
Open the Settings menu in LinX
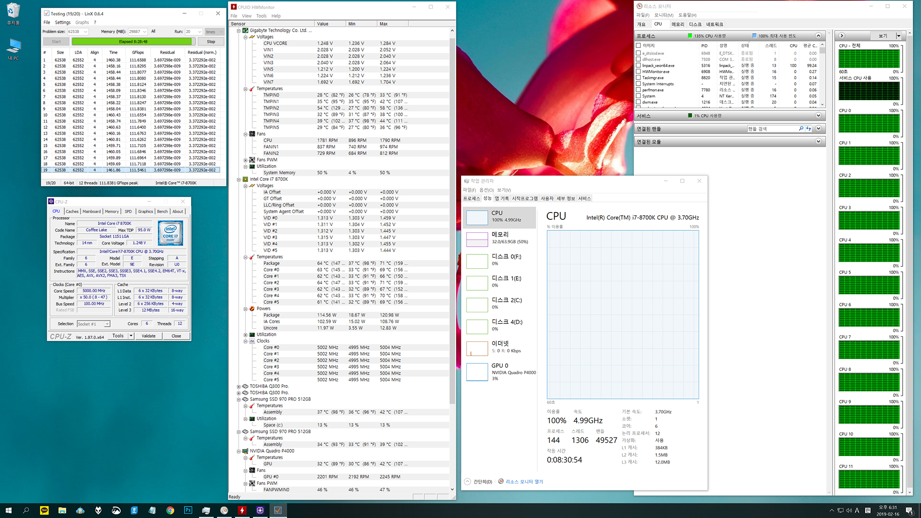point(63,22)
